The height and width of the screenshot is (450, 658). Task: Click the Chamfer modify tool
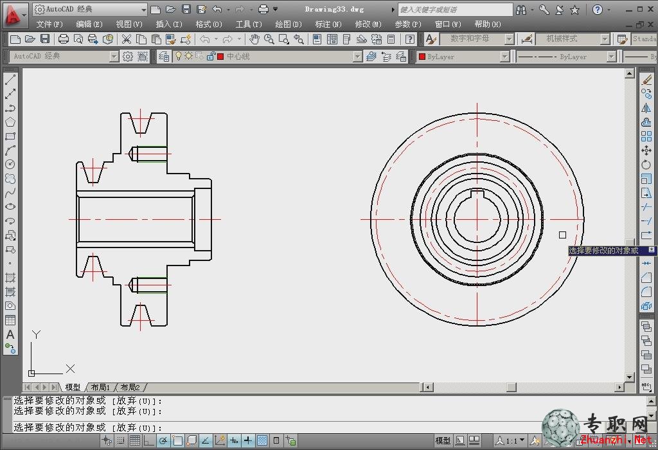coord(646,278)
